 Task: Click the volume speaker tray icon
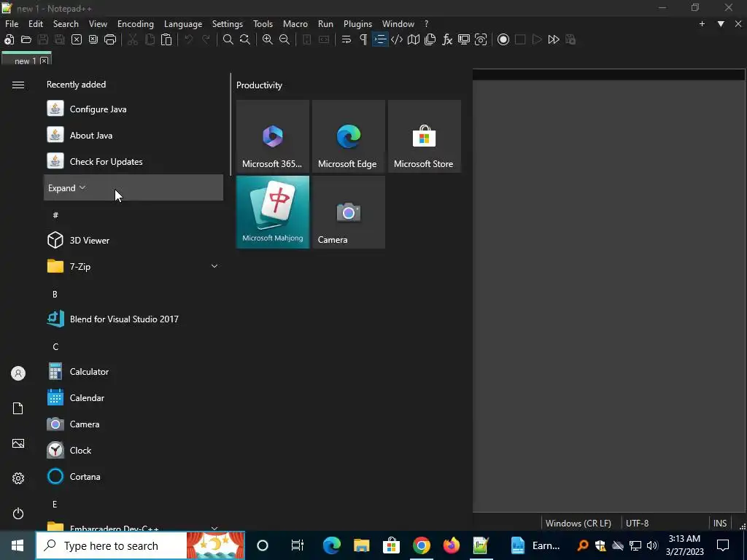(x=652, y=545)
